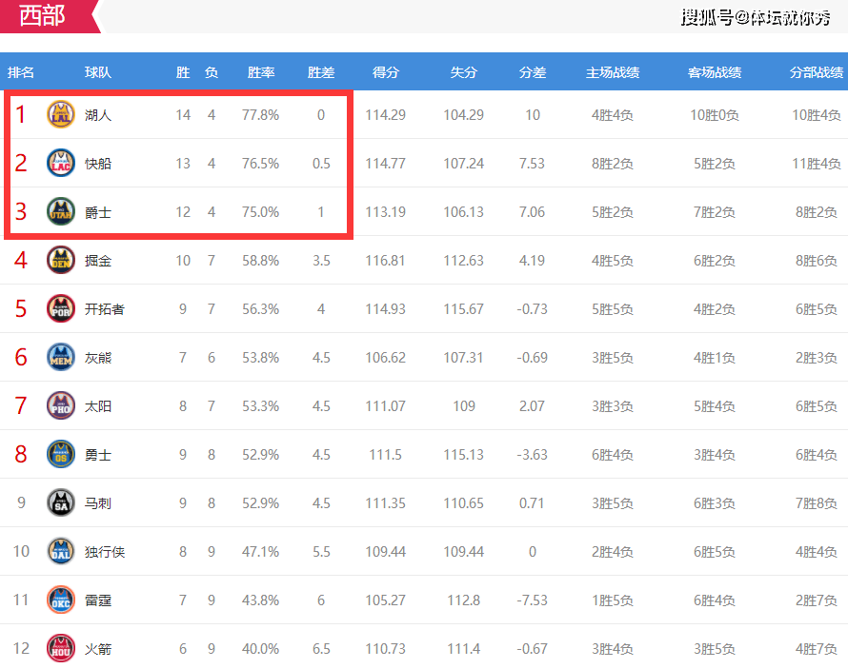Open the 快船 team name link
Screen dimensions: 848x669
[x=98, y=164]
